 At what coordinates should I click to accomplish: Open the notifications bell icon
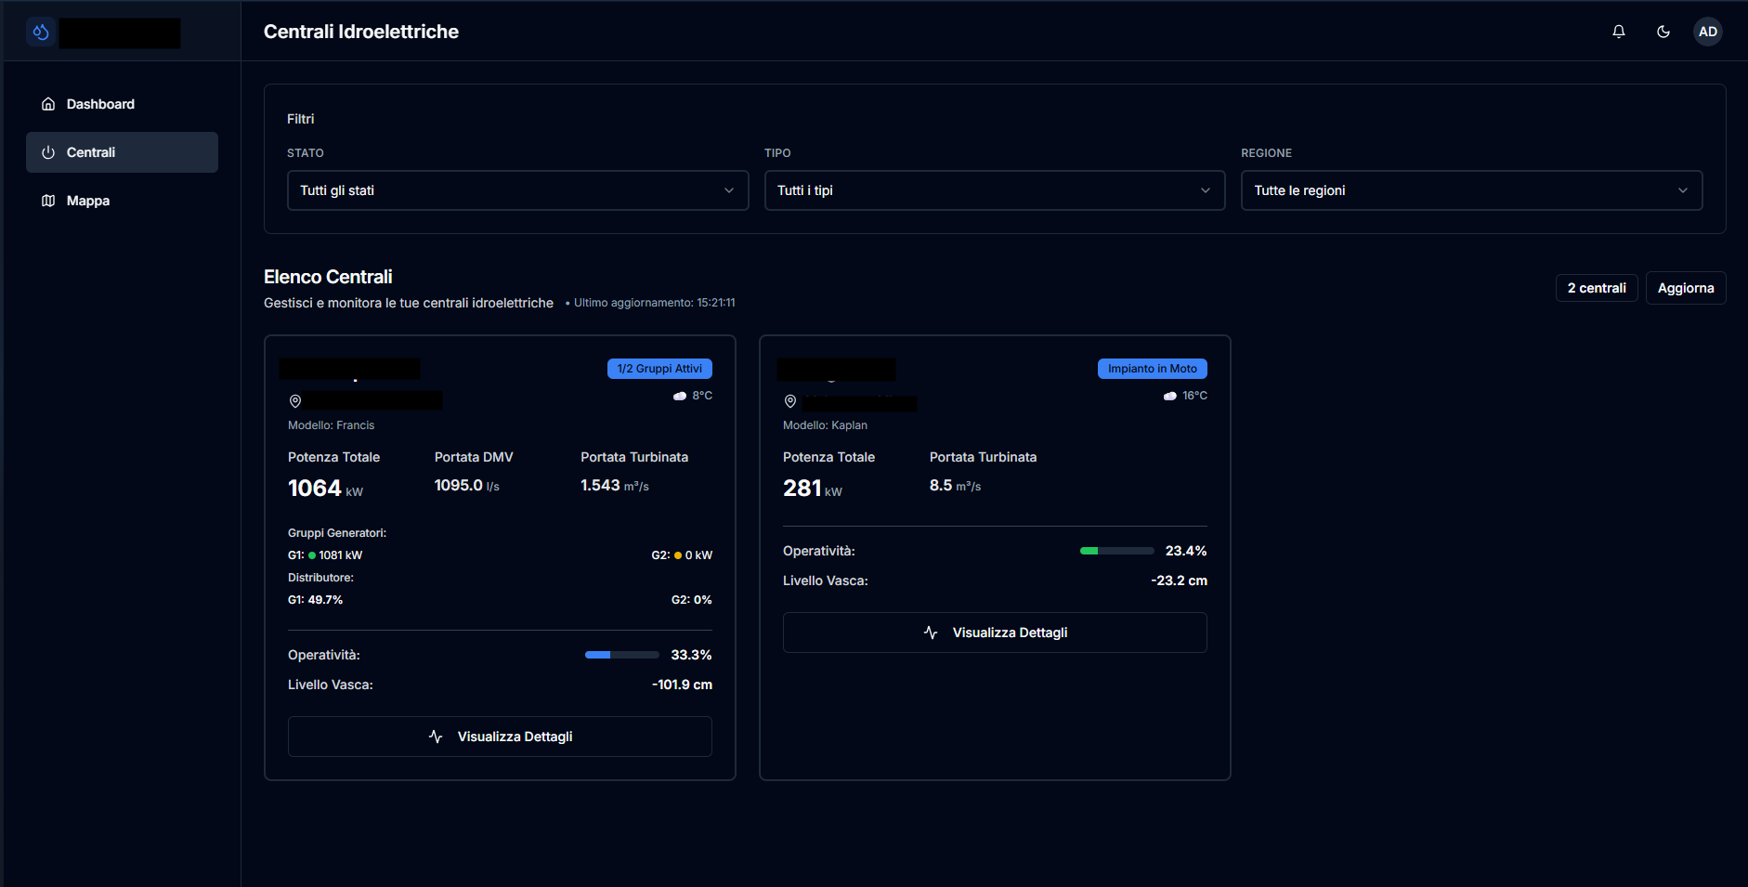(1619, 31)
